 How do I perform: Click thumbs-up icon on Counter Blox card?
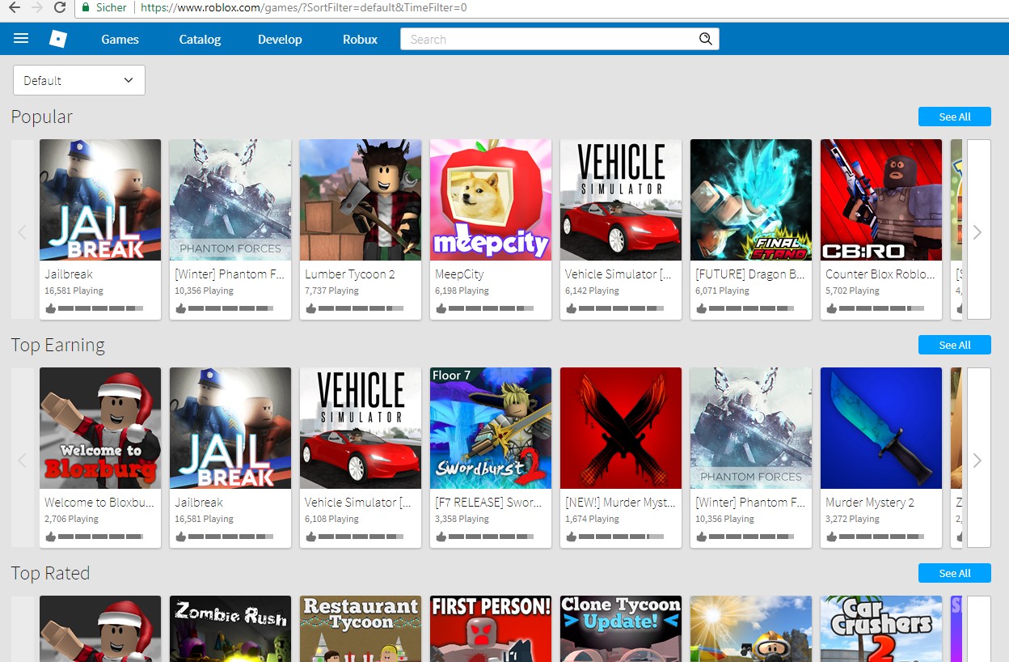832,308
